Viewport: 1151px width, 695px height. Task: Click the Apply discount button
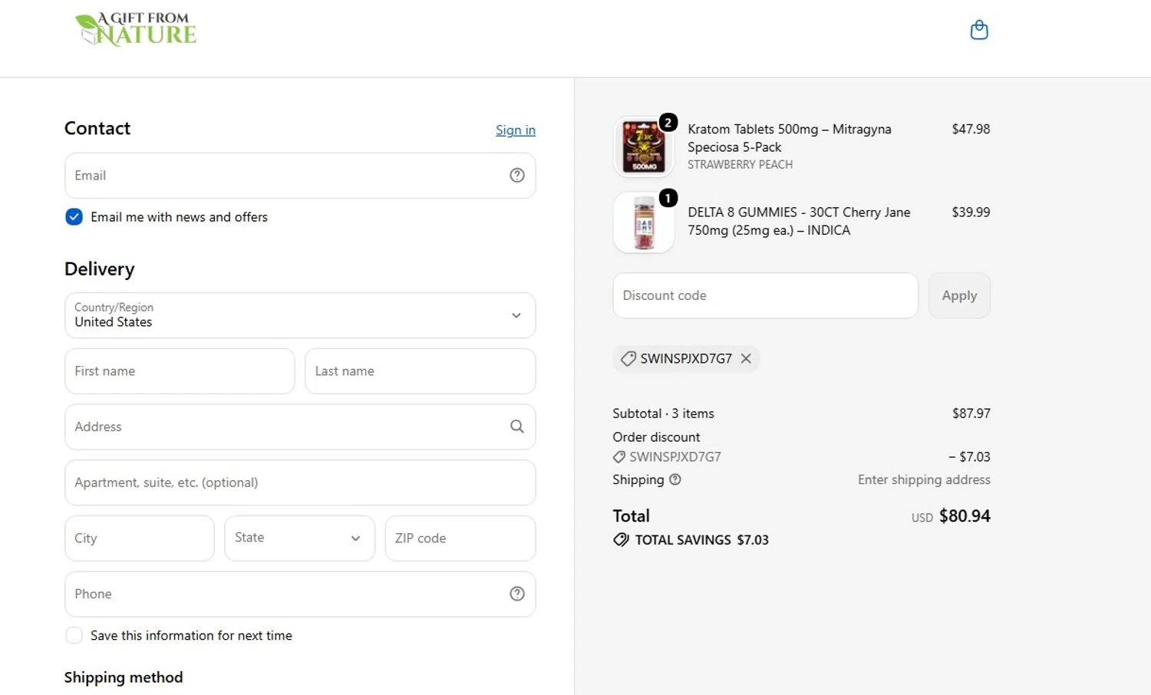959,295
